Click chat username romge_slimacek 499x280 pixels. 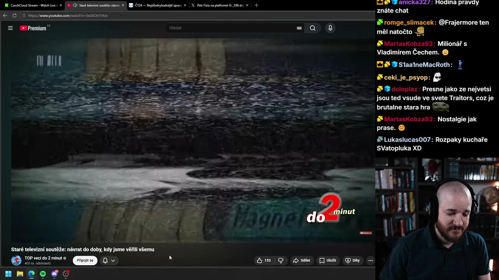(x=409, y=23)
